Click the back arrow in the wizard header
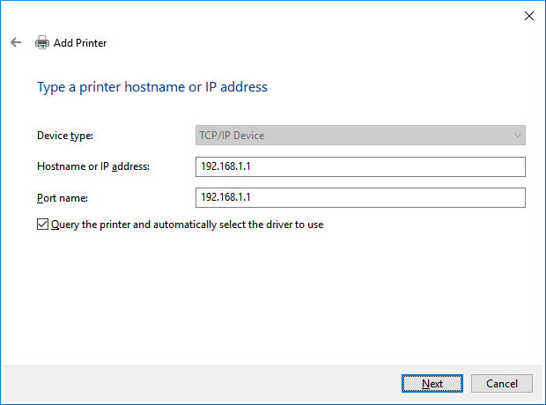The image size is (546, 405). (16, 42)
